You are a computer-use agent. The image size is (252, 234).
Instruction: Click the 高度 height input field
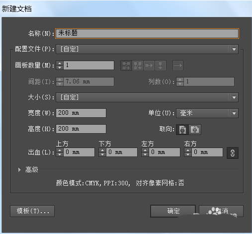[x=81, y=129]
